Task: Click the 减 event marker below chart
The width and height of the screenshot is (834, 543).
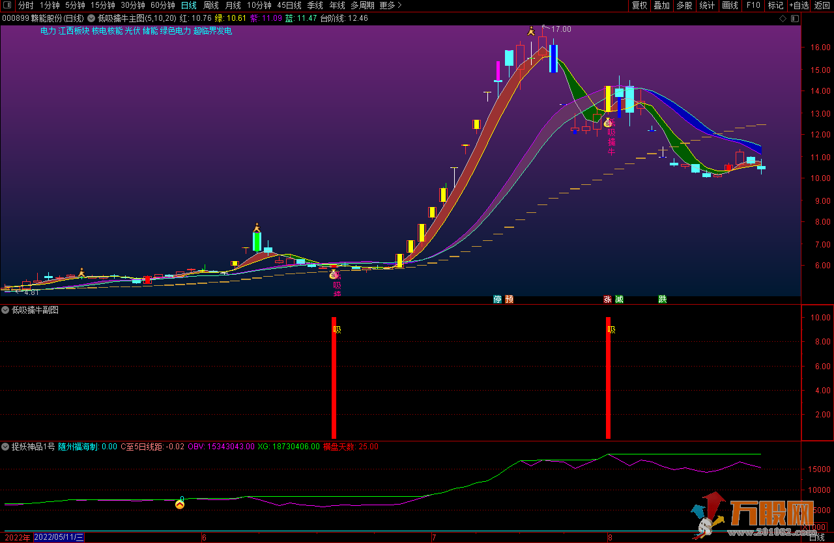Action: click(619, 299)
